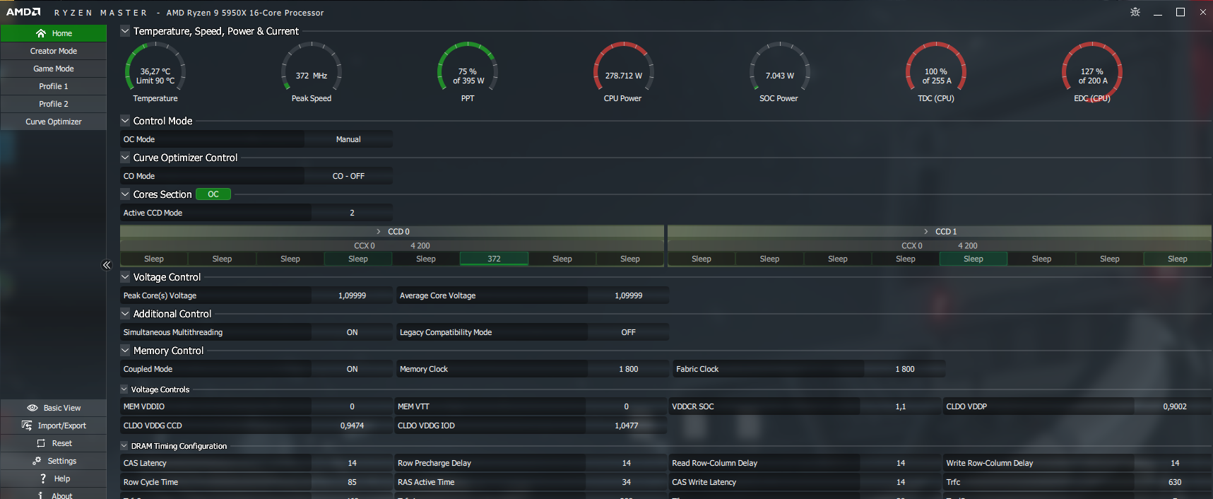This screenshot has width=1213, height=499.
Task: Switch to Profile 1
Action: (x=54, y=86)
